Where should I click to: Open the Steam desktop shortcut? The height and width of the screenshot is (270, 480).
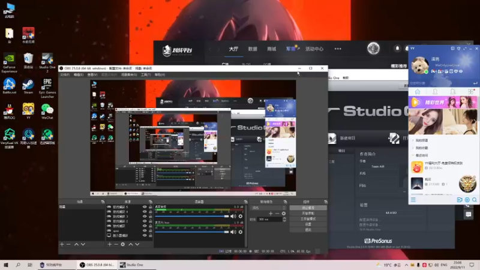click(28, 86)
